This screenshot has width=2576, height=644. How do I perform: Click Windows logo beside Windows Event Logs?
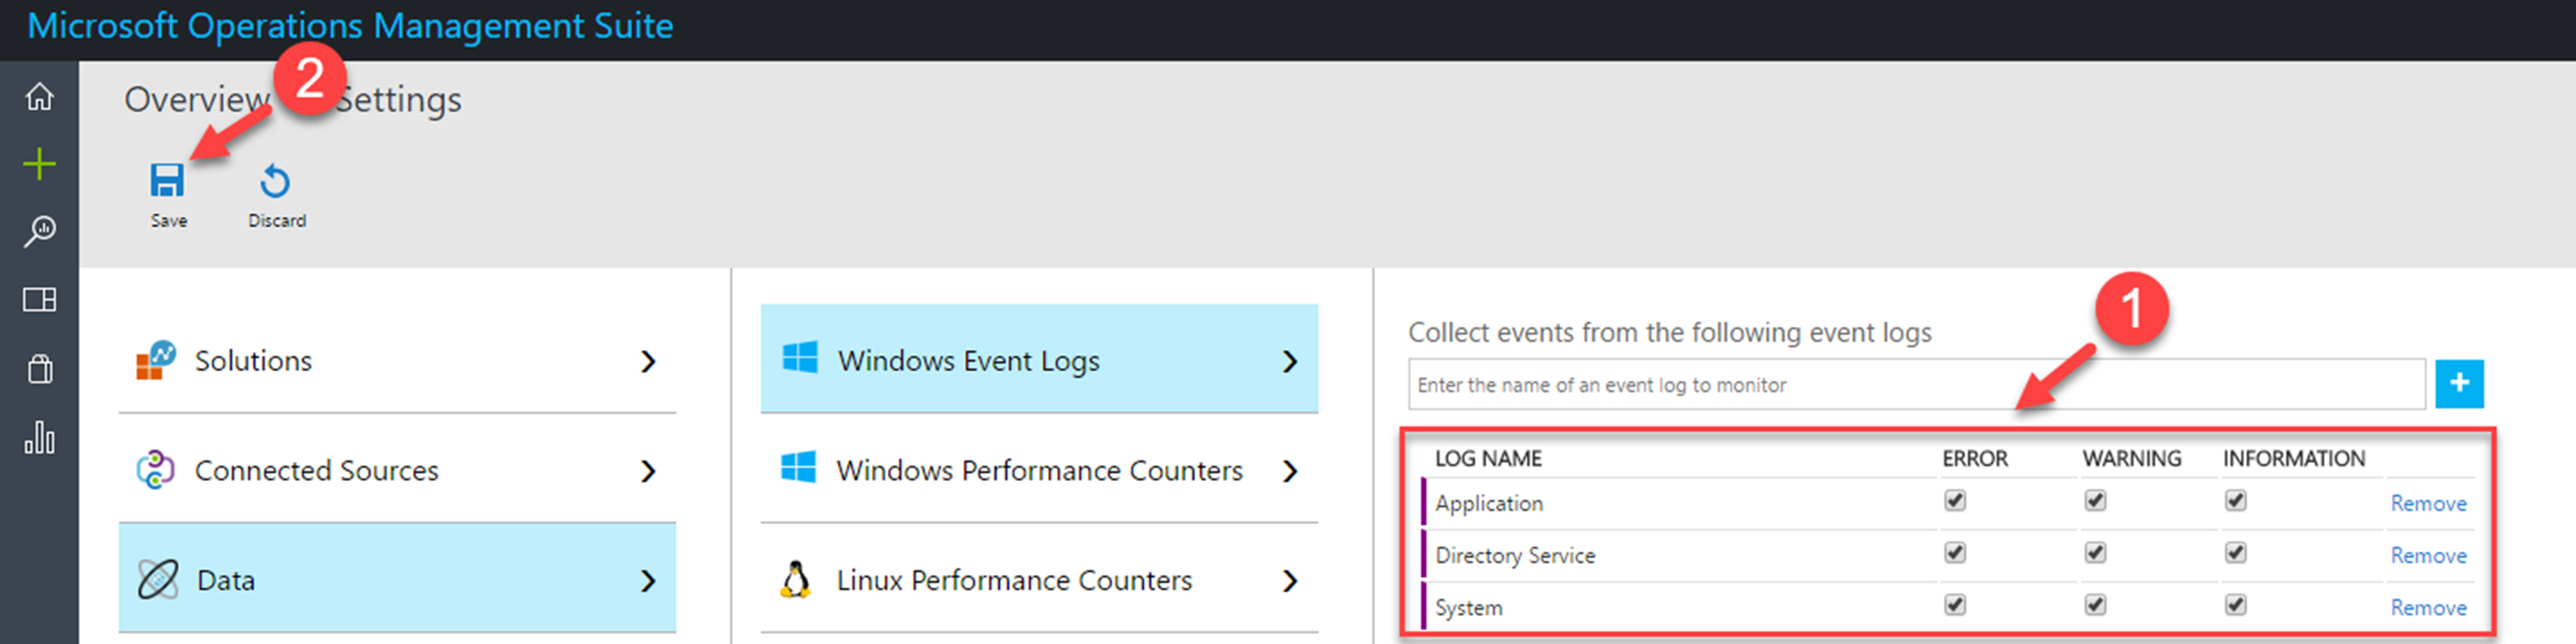[x=800, y=358]
